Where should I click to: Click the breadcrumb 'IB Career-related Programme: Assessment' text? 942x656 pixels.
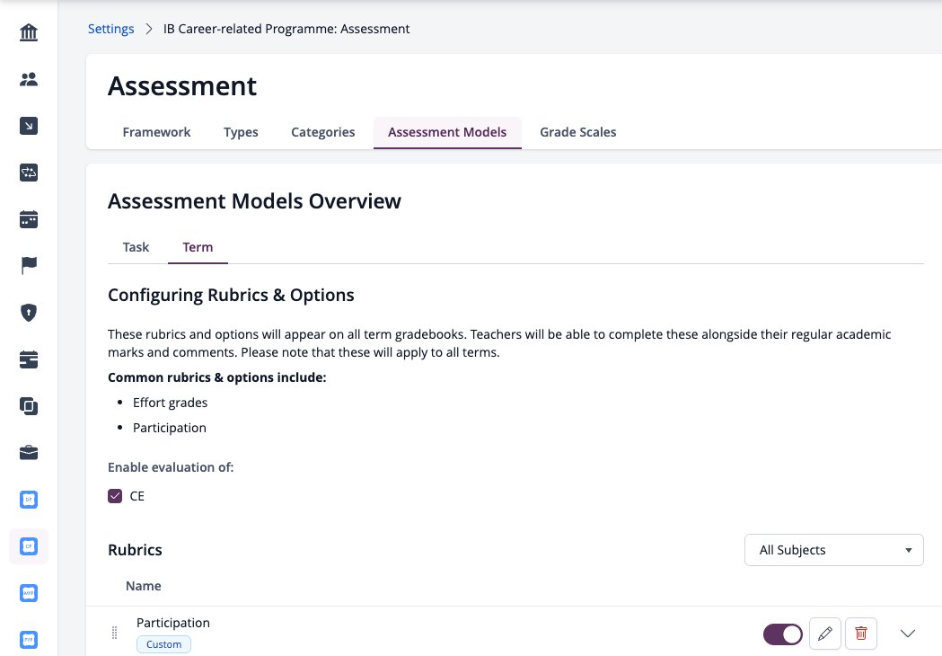click(286, 29)
